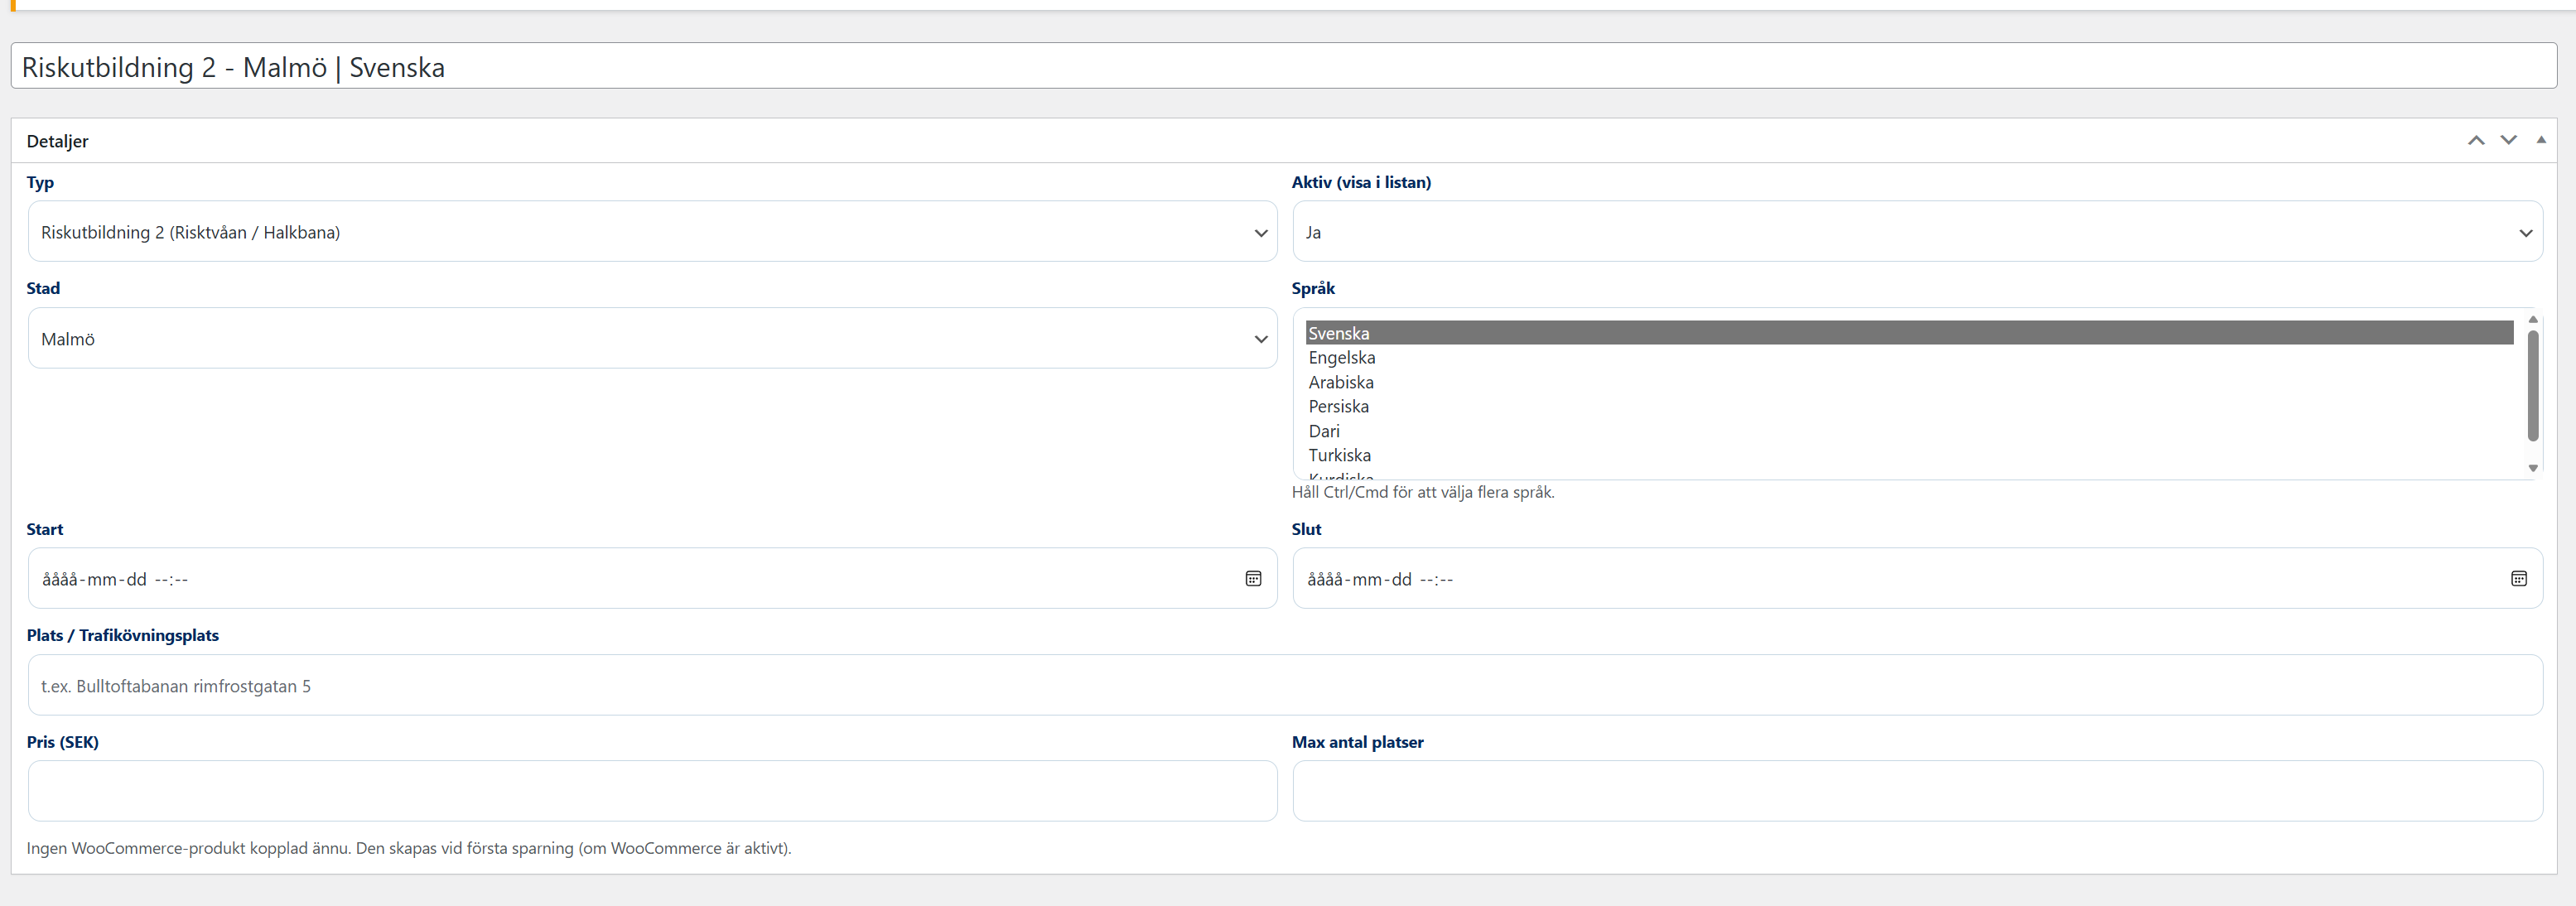Open the Aktiv (visa i listan) dropdown
The width and height of the screenshot is (2576, 906).
click(1917, 232)
